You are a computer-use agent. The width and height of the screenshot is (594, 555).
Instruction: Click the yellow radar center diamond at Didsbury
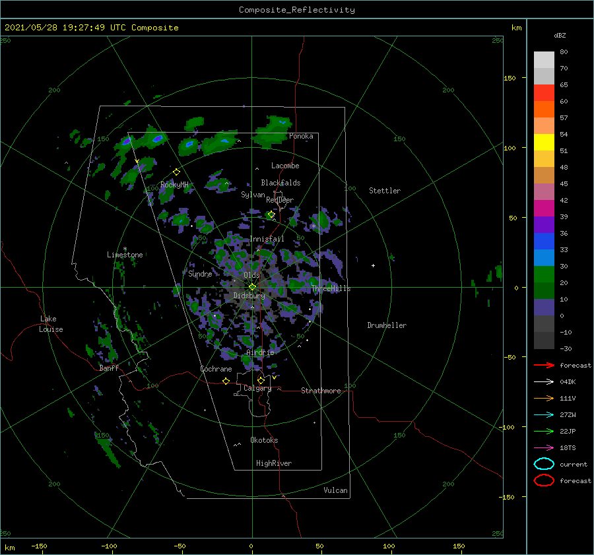coord(252,287)
